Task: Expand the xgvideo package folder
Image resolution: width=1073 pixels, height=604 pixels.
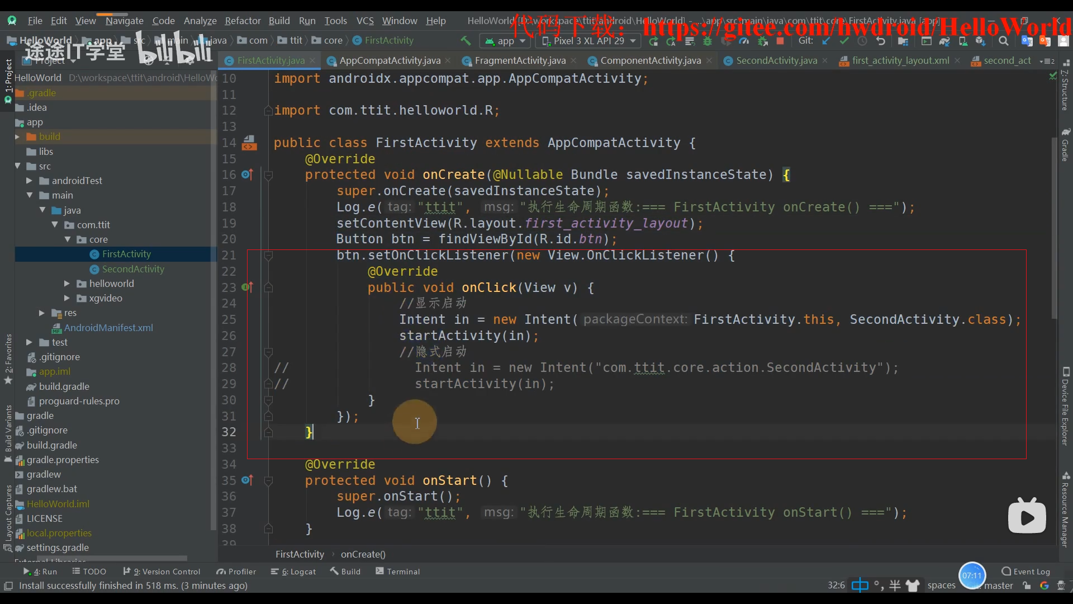Action: 67,298
